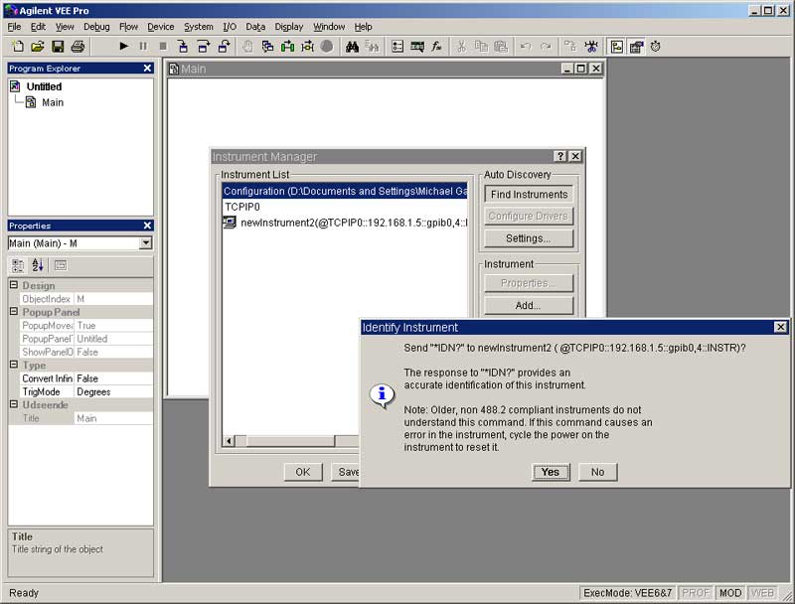Collapse the Popup Panel property section

[14, 312]
